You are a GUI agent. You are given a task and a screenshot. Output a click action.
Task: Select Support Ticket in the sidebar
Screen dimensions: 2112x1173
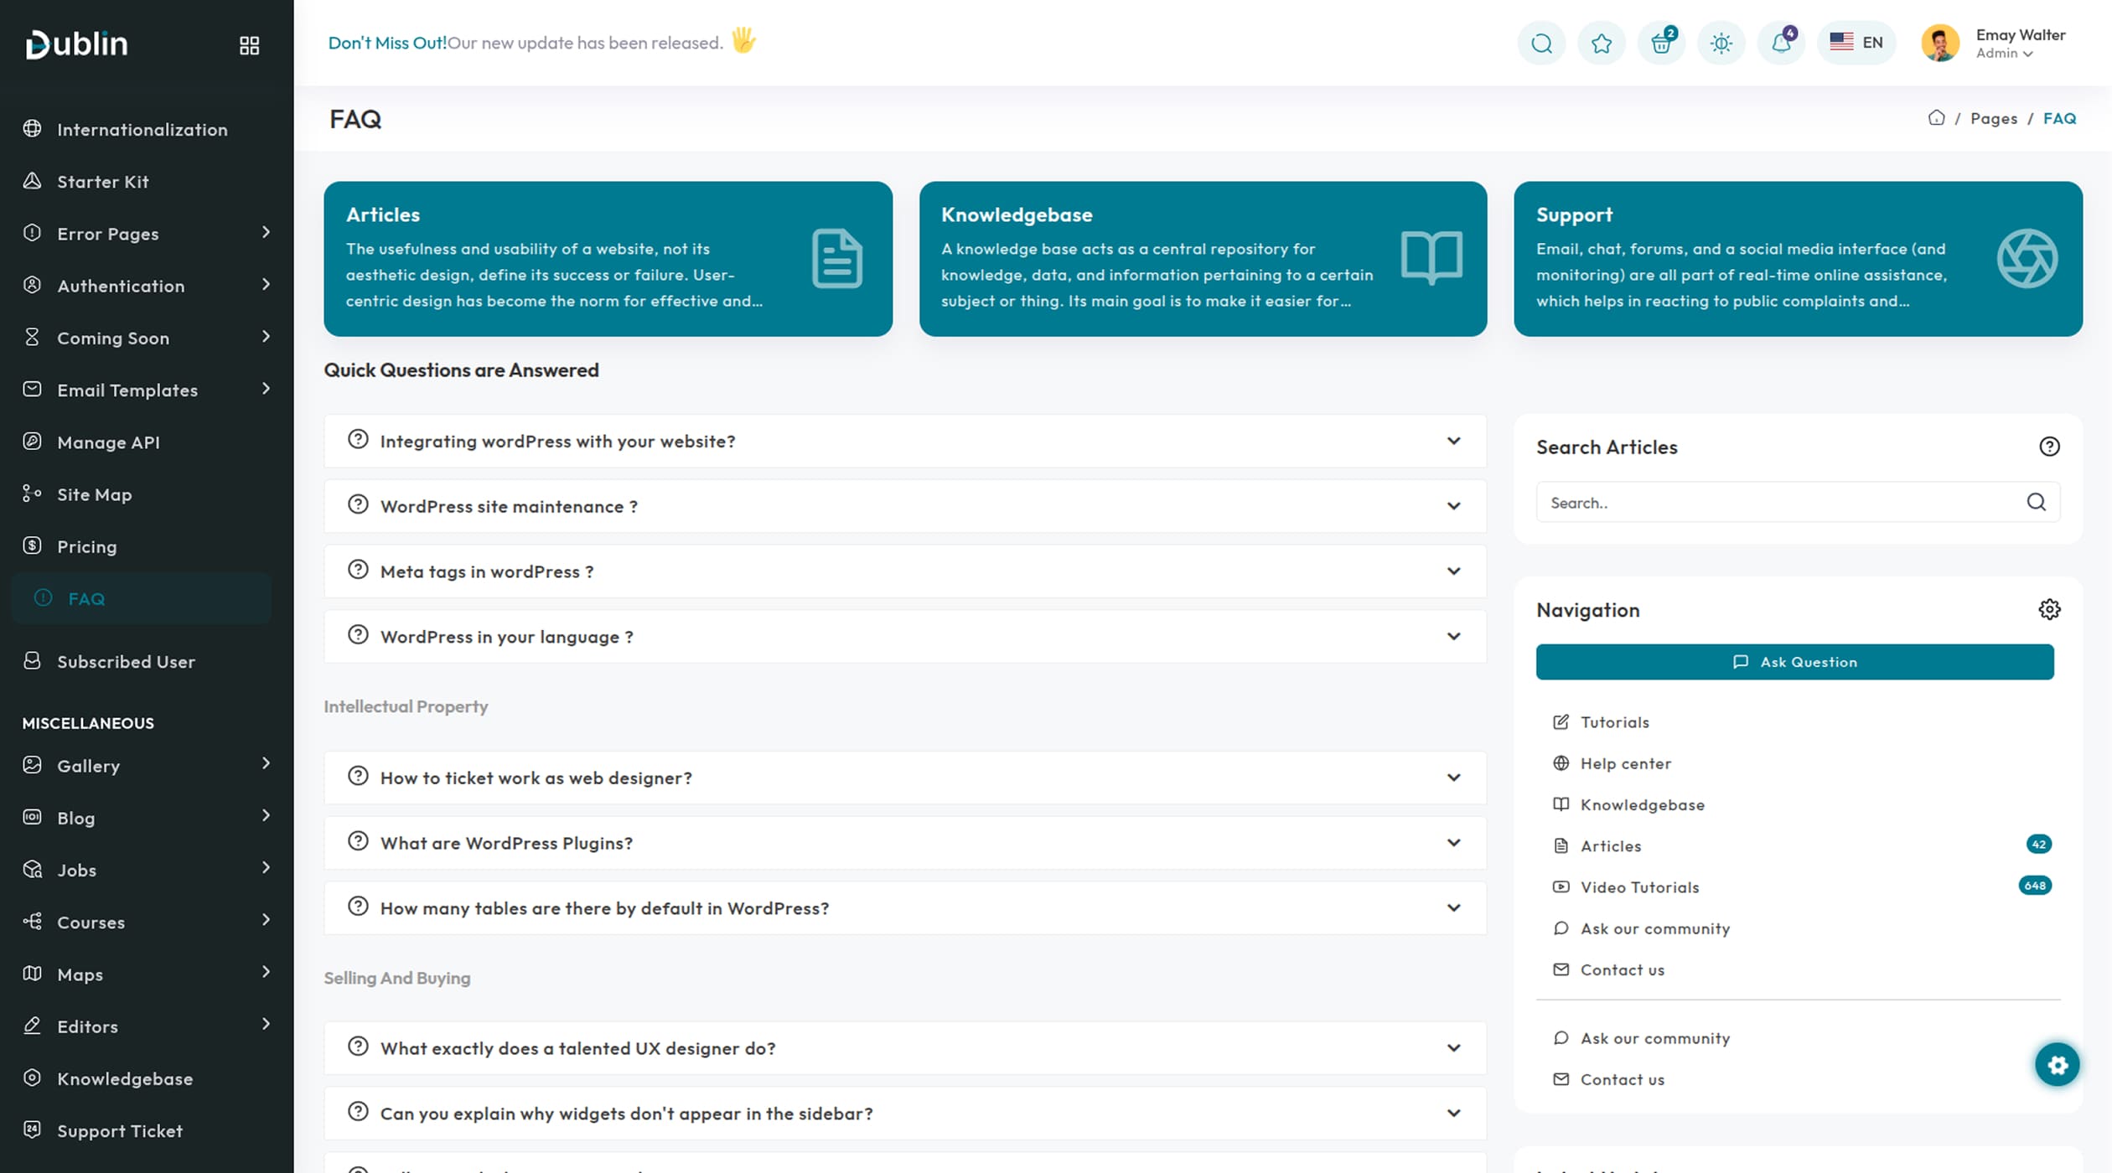pyautogui.click(x=120, y=1130)
